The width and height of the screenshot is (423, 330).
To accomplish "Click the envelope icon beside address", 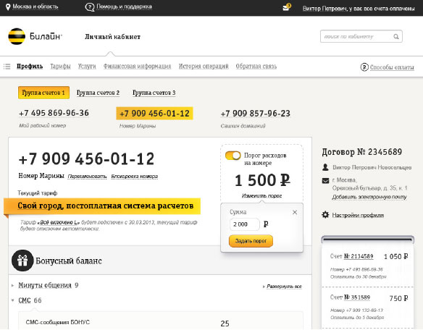I will pos(325,181).
